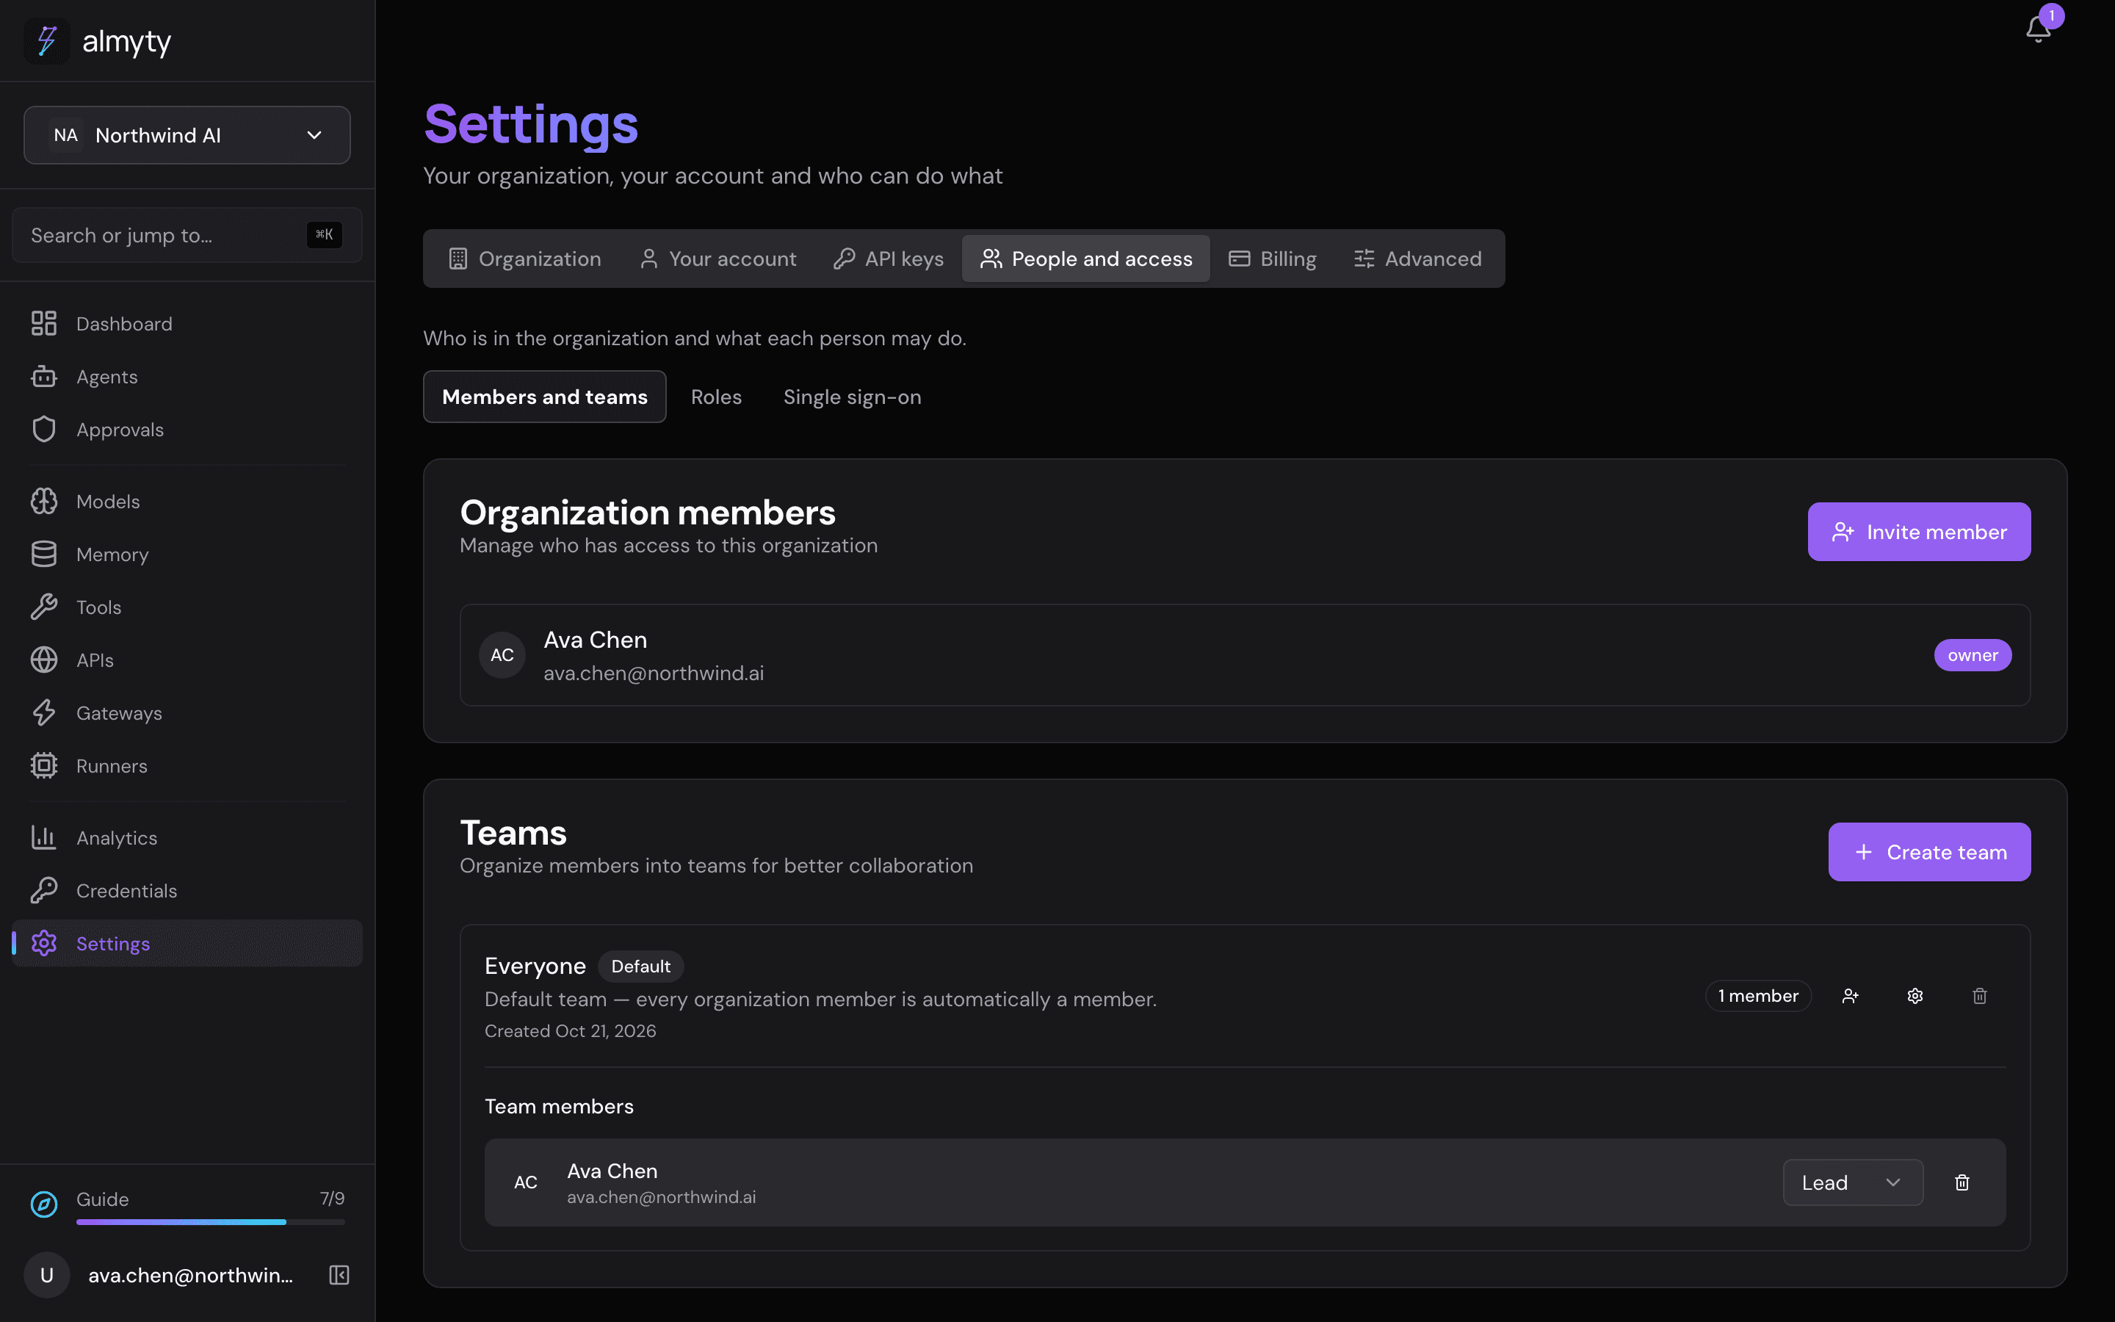Open the Advanced settings tab
This screenshot has height=1322, width=2115.
1417,259
